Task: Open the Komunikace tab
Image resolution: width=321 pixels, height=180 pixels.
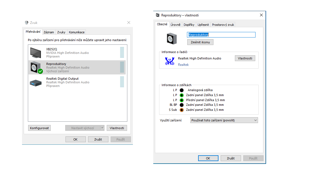Action: point(77,32)
